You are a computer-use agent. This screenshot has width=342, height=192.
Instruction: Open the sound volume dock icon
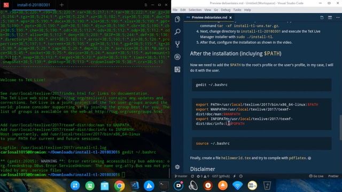pyautogui.click(x=193, y=186)
